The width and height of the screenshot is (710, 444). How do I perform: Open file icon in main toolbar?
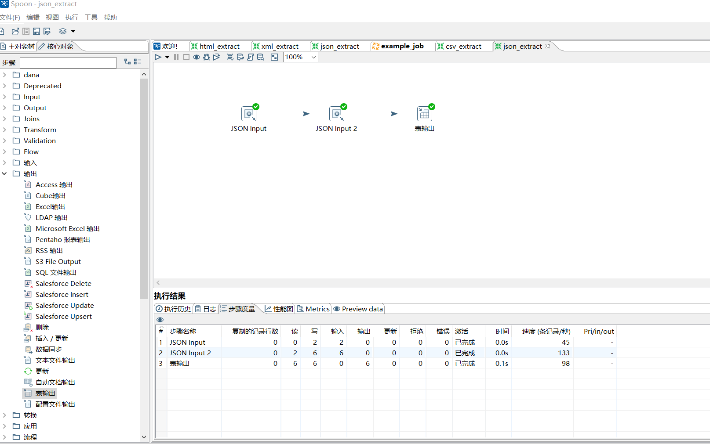15,31
